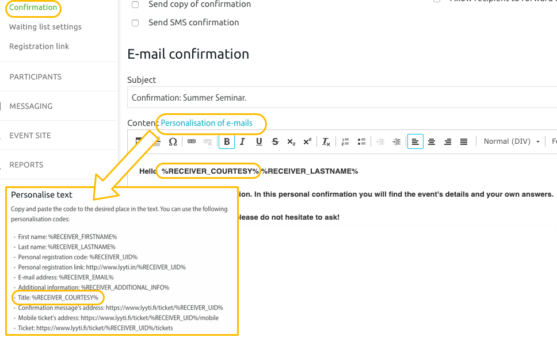Insert a bulleted list
Viewport: 557px width, 345px height.
(x=361, y=142)
